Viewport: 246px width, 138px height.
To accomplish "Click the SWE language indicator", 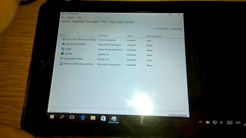I will pyautogui.click(x=238, y=123).
